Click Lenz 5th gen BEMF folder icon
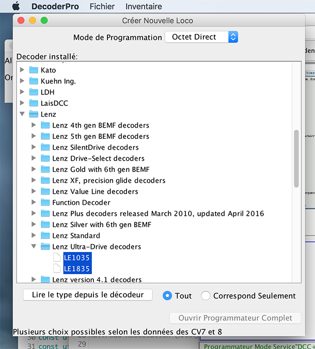Image resolution: width=315 pixels, height=349 pixels. pos(45,136)
